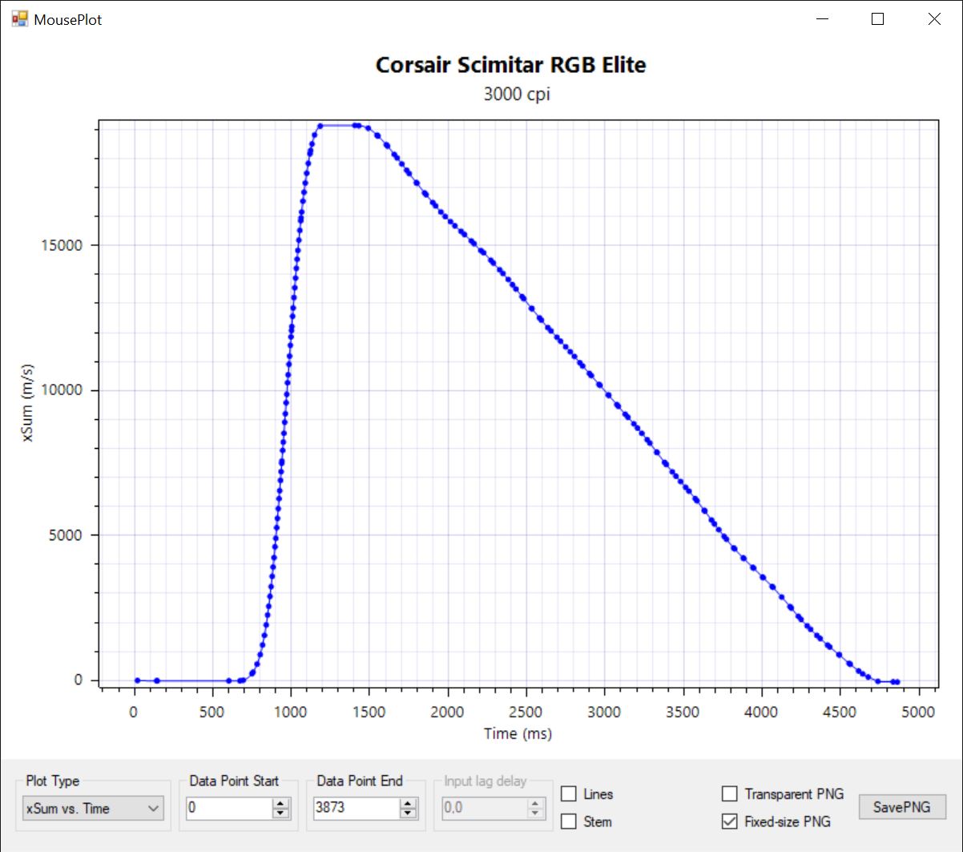The width and height of the screenshot is (963, 852).
Task: Maximize the MousePlot window
Action: pyautogui.click(x=877, y=19)
